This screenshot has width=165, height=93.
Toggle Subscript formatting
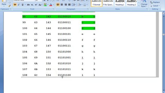pyautogui.click(x=32, y=5)
